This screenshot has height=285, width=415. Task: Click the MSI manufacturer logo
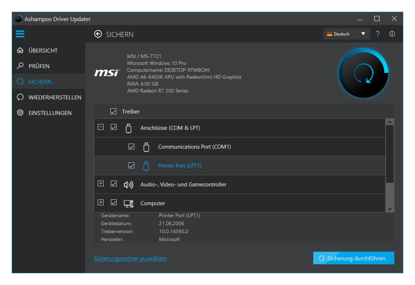pyautogui.click(x=107, y=73)
